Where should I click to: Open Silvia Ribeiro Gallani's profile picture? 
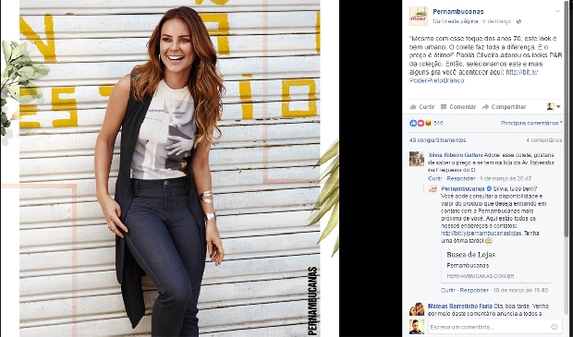[417, 159]
